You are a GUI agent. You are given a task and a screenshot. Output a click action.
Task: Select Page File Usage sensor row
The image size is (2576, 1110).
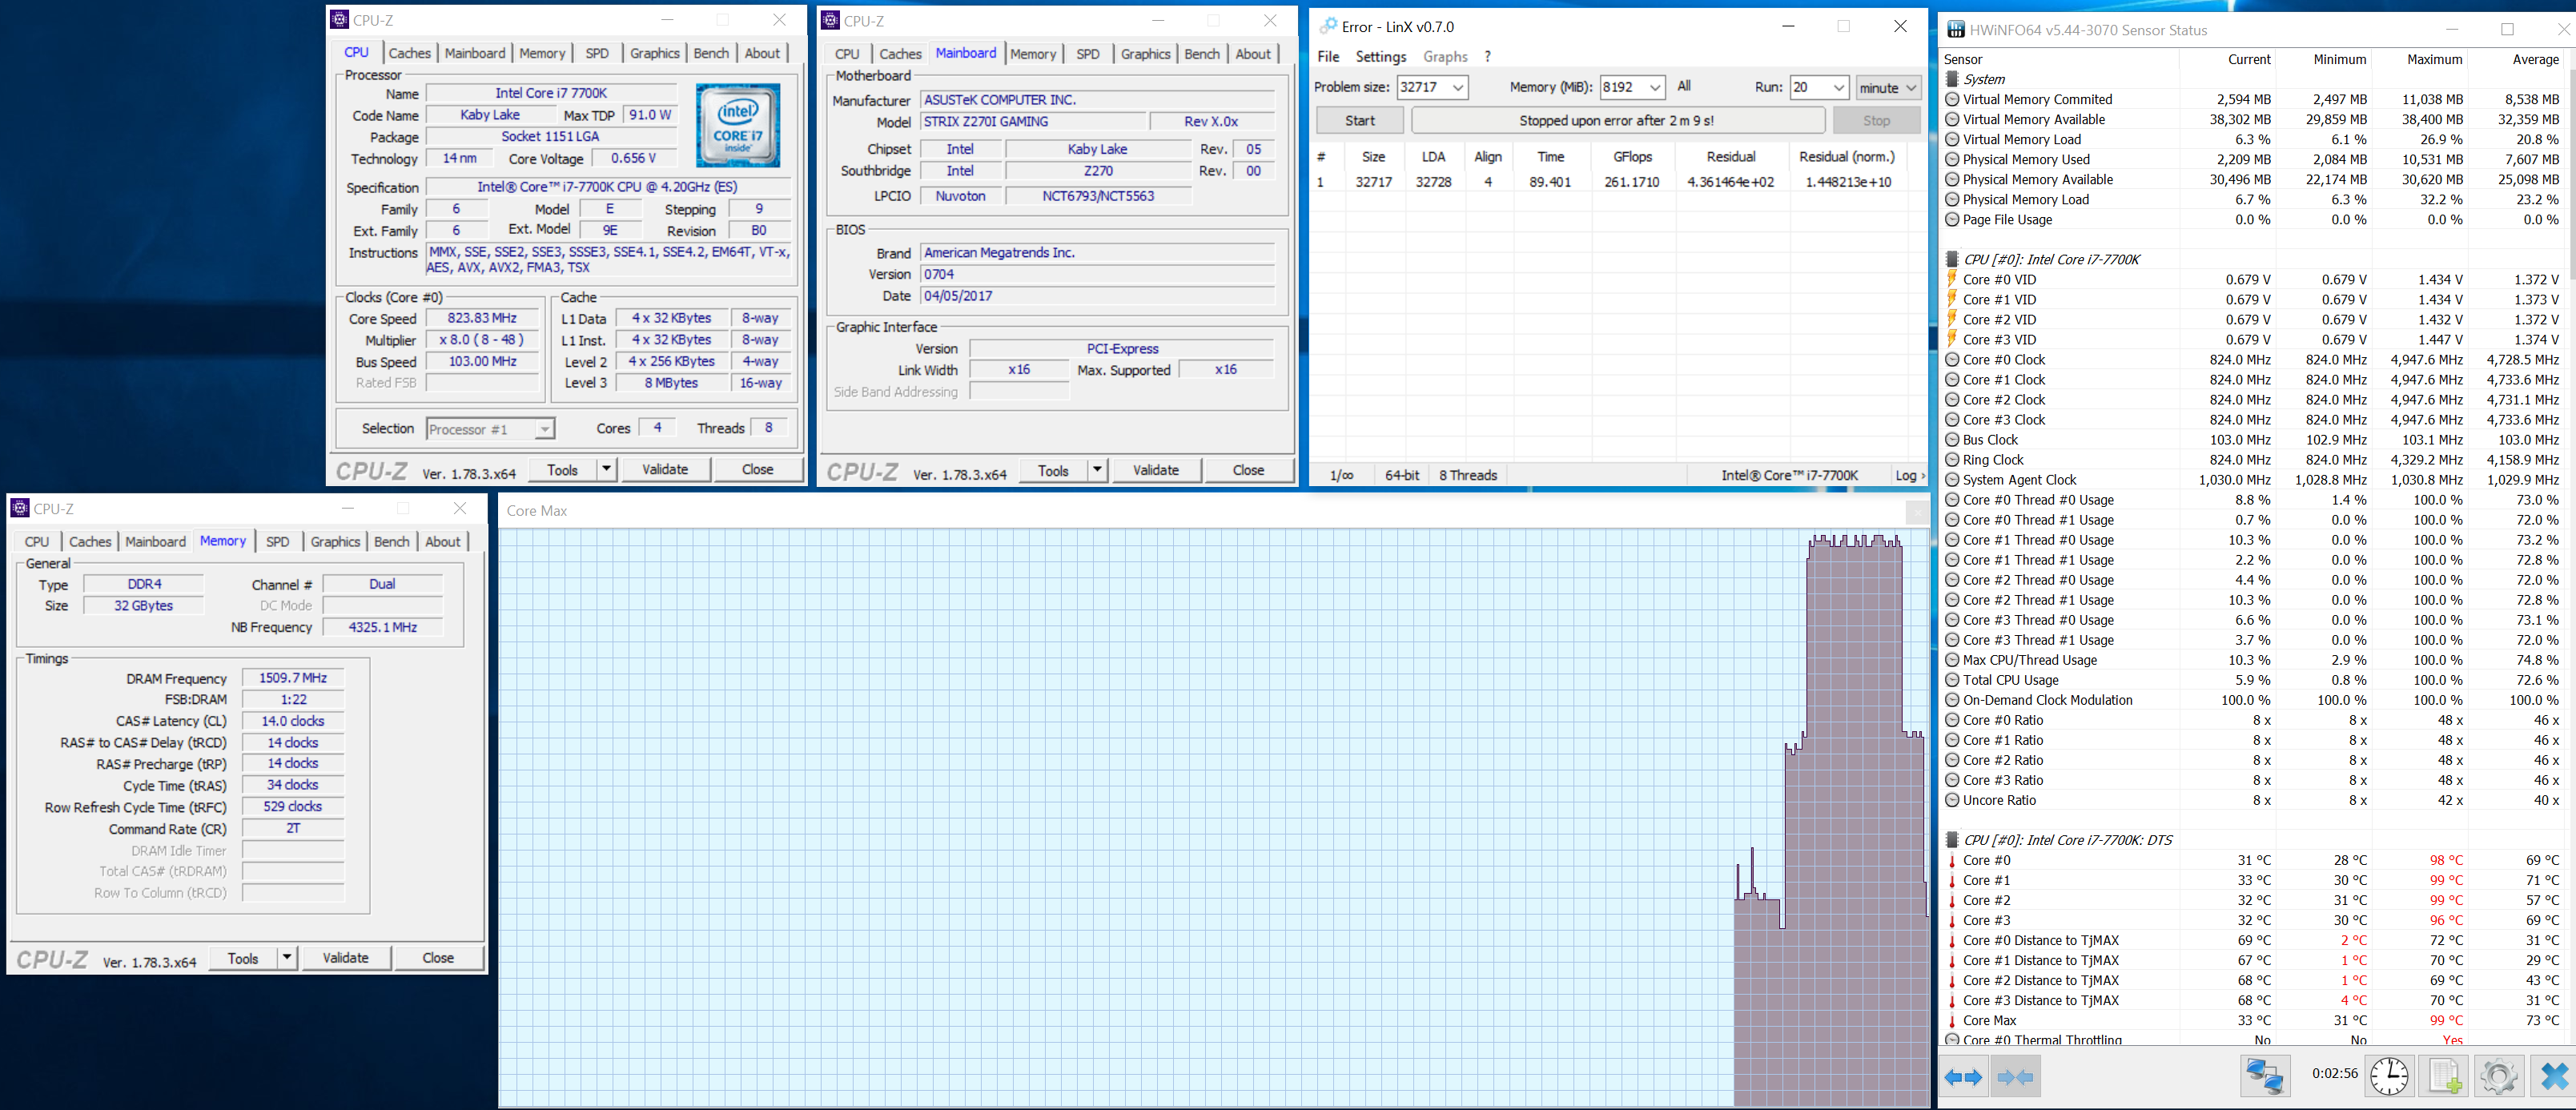tap(2255, 219)
